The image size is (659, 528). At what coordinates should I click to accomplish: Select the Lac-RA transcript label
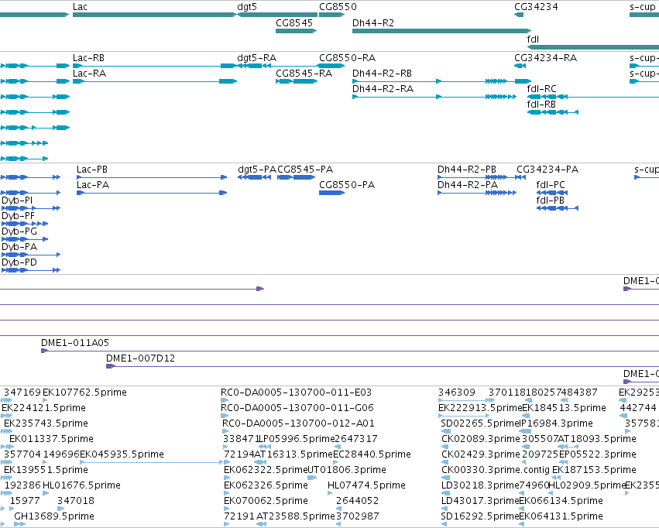(x=89, y=74)
